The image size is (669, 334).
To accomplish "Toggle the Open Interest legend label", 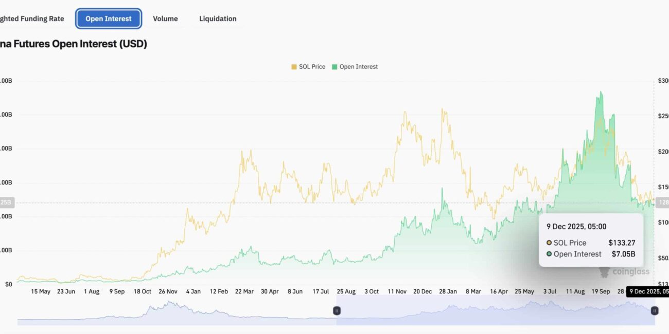I will coord(358,67).
